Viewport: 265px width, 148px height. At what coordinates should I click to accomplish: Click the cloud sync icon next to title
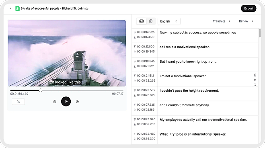coord(87,8)
